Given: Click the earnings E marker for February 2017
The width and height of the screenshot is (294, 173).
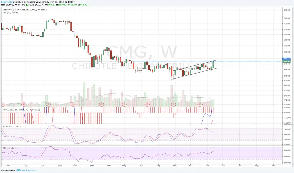Looking at the screenshot, I should point(200,104).
